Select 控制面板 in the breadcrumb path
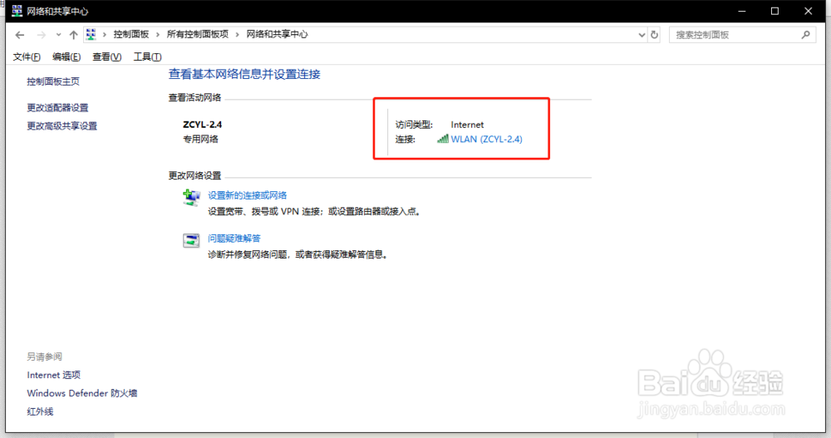This screenshot has height=438, width=831. click(x=131, y=34)
